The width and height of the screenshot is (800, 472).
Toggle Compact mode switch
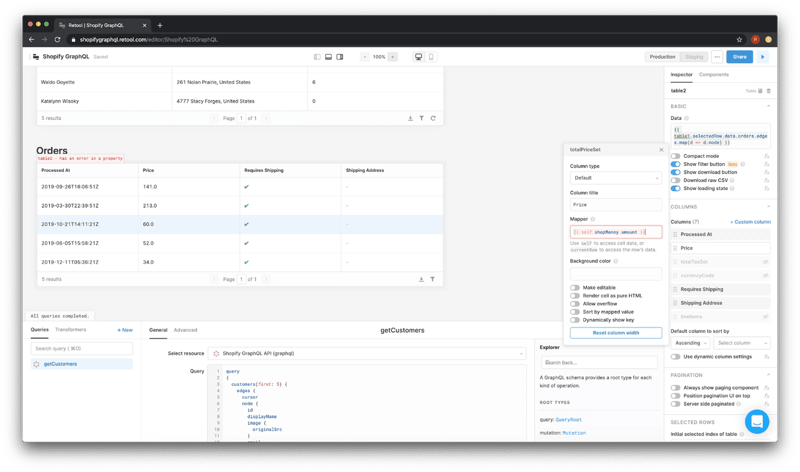pyautogui.click(x=676, y=156)
